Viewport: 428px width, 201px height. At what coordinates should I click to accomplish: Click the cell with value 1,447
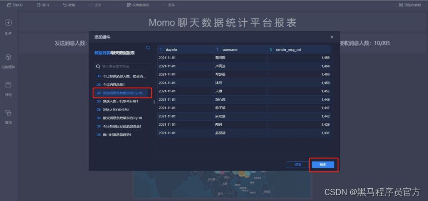(299, 108)
